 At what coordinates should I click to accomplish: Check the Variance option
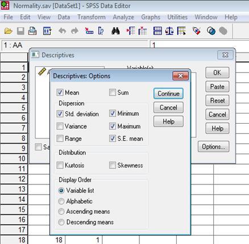[x=60, y=126]
